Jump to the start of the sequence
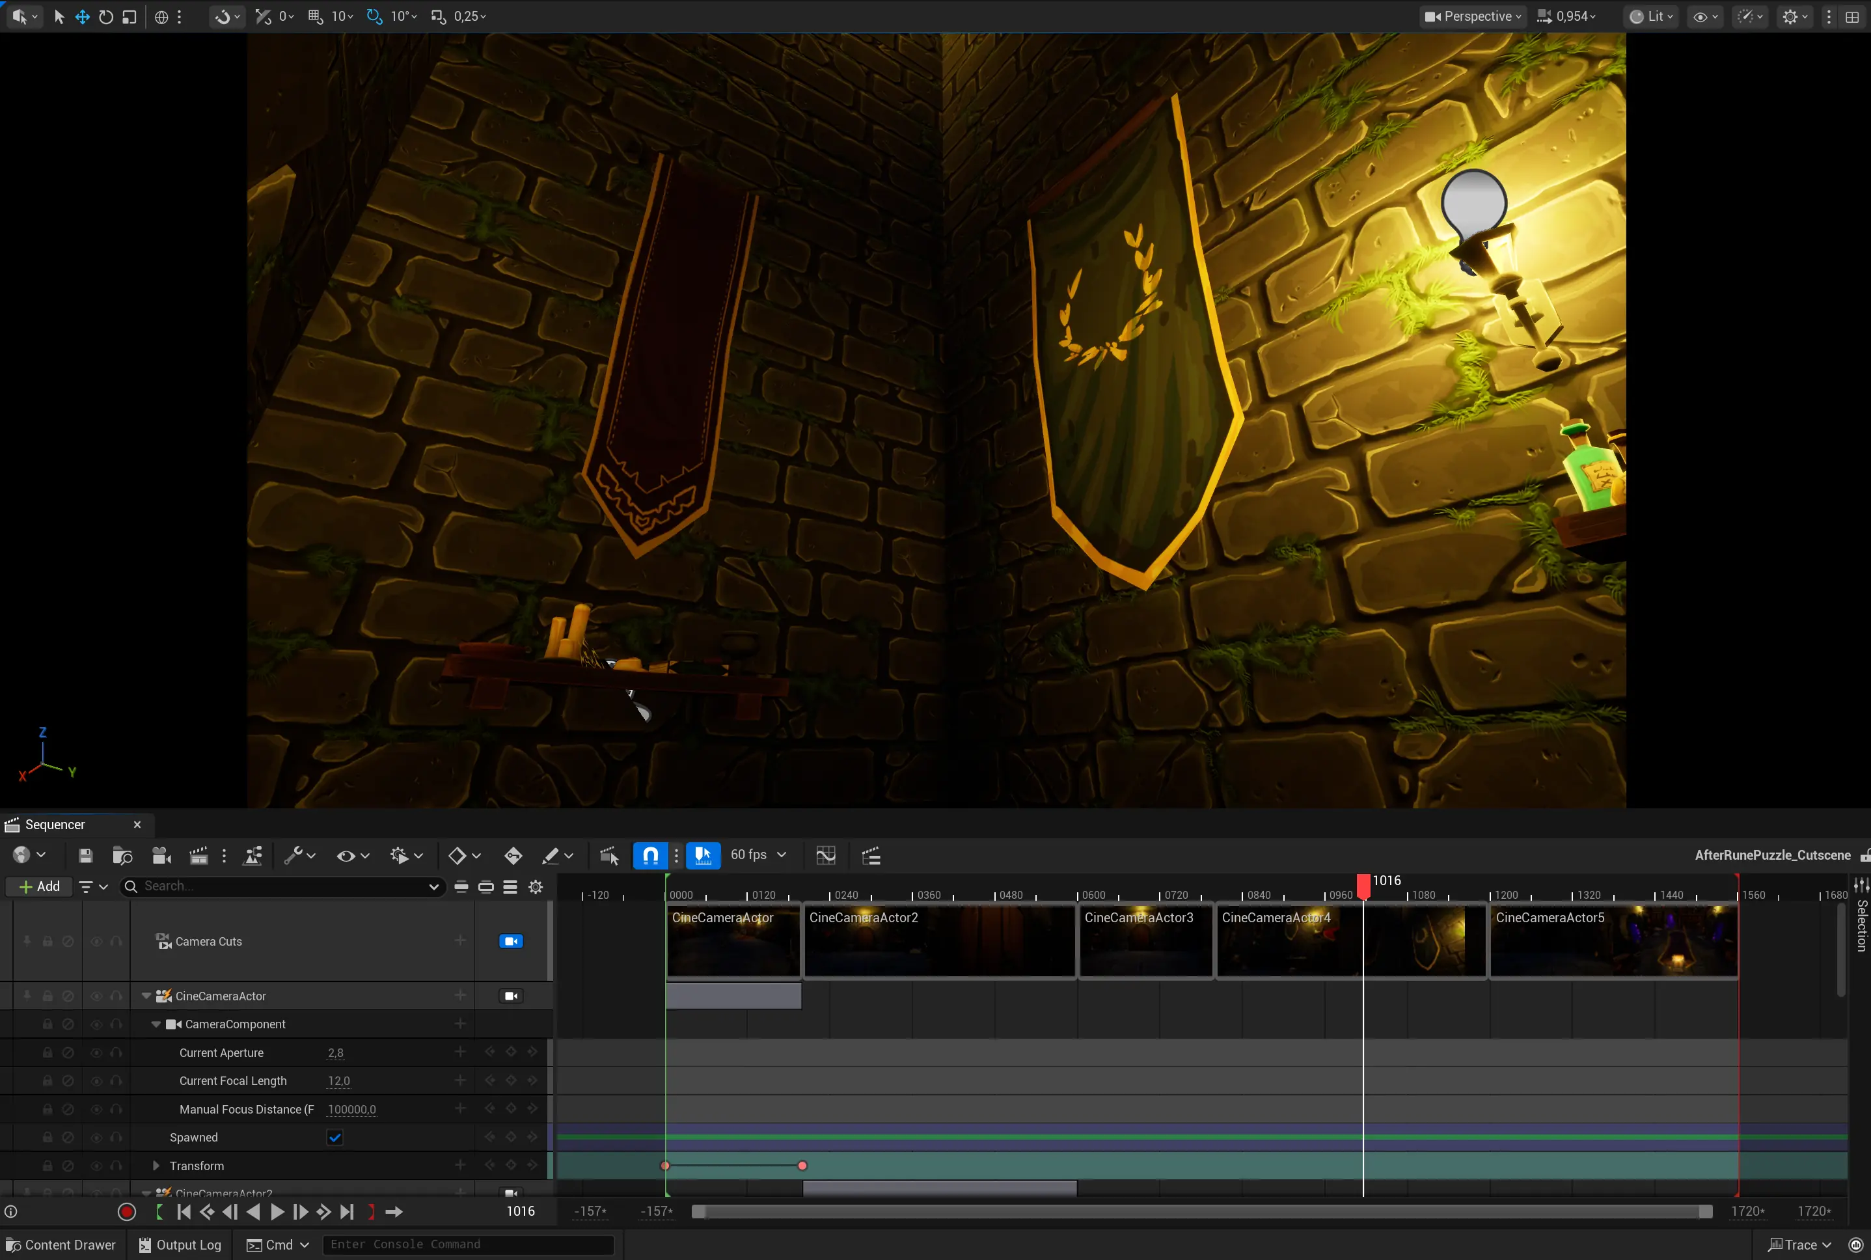1871x1260 pixels. tap(183, 1211)
